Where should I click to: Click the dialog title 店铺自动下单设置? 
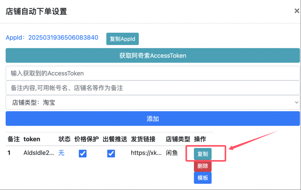pyautogui.click(x=36, y=11)
